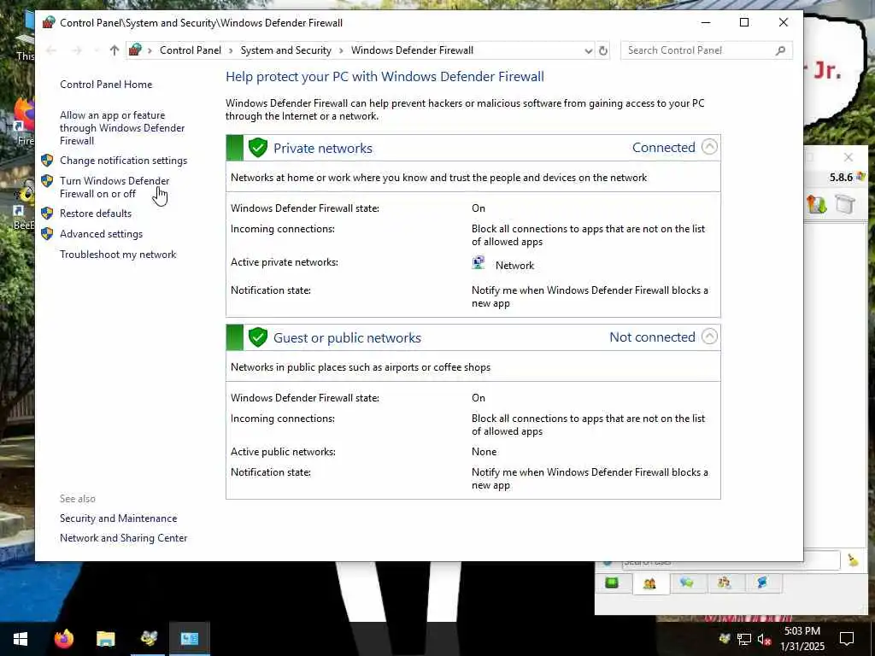The height and width of the screenshot is (656, 875).
Task: Click the shield icon next to Restore defaults
Action: [x=48, y=213]
